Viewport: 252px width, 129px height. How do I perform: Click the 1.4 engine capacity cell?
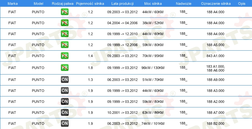click(91, 56)
